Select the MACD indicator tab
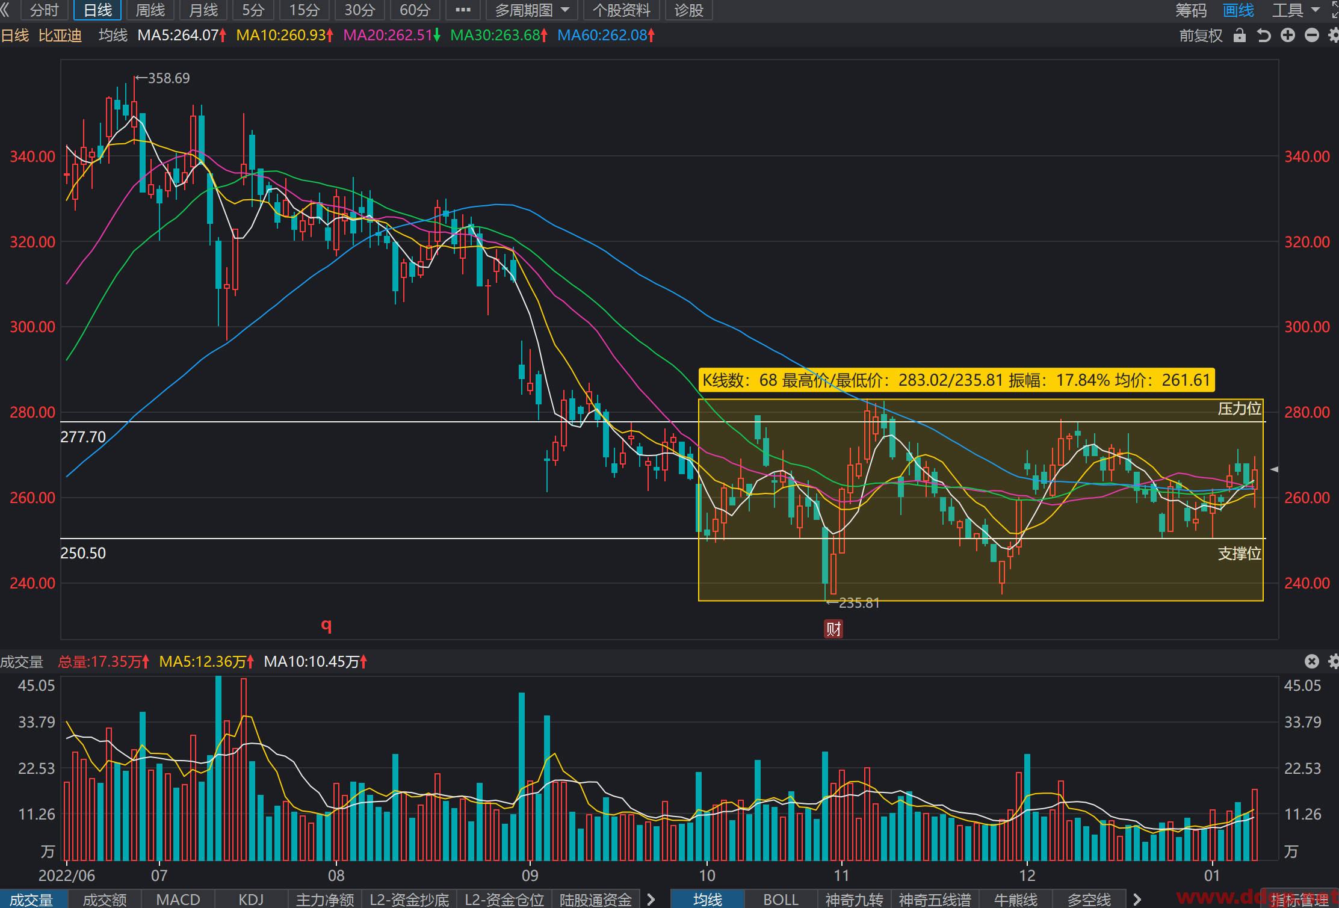Image resolution: width=1339 pixels, height=908 pixels. [x=178, y=900]
